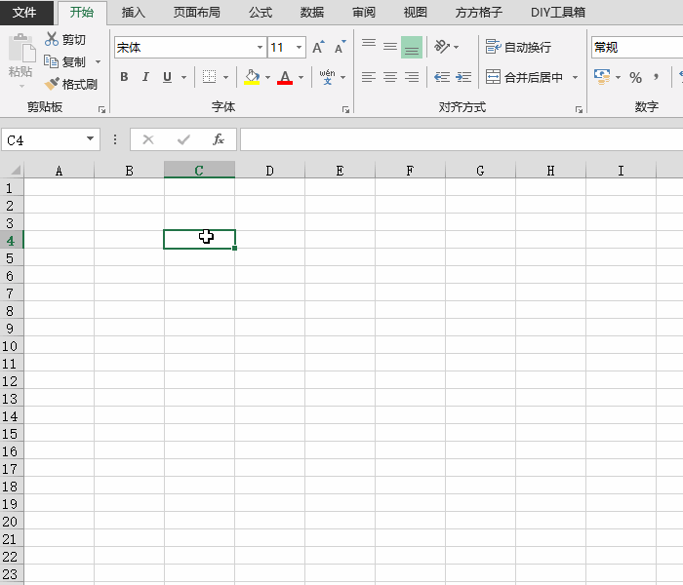Open the font group dialog launcher

point(345,109)
